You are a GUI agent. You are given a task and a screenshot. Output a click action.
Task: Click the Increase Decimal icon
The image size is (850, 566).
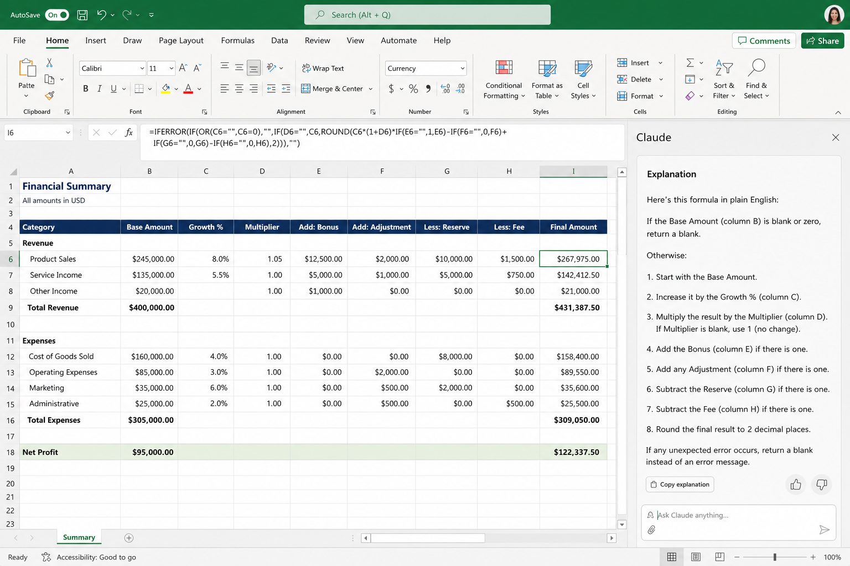pos(445,88)
